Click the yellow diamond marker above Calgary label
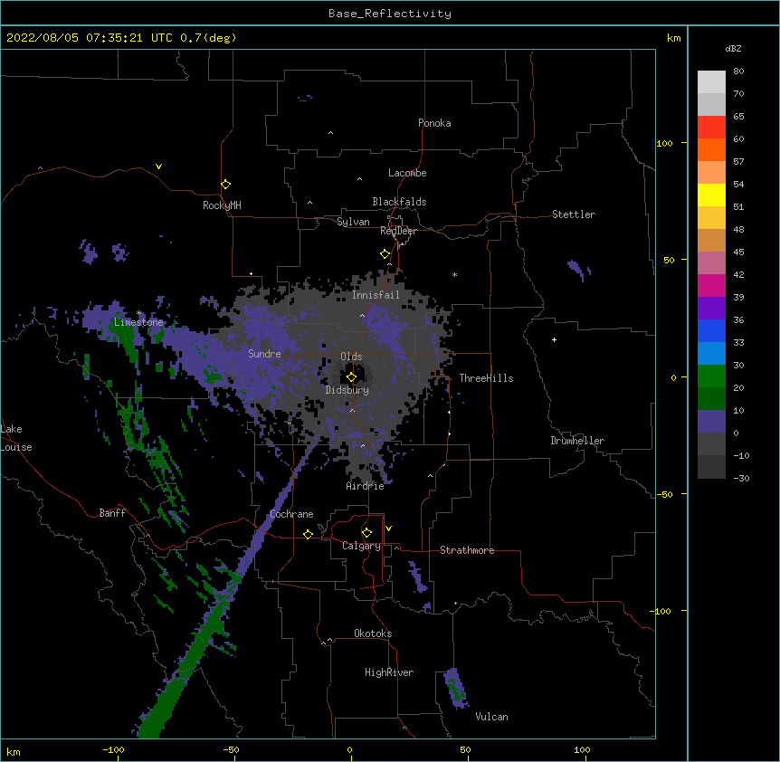Image resolution: width=780 pixels, height=762 pixels. (367, 533)
